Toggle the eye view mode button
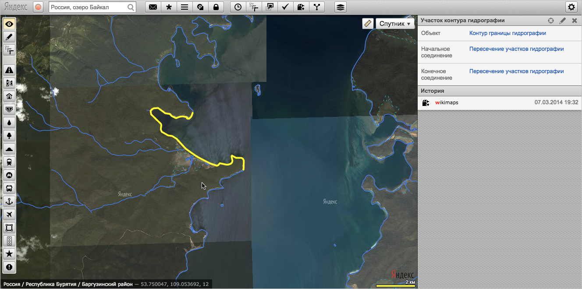582x289 pixels. [x=9, y=24]
